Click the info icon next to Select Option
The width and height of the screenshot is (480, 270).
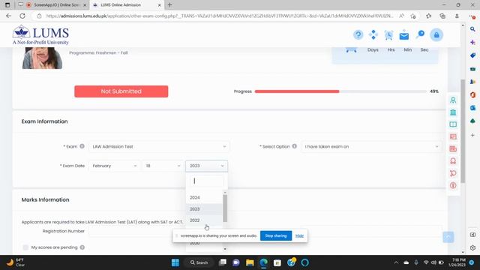(x=295, y=146)
